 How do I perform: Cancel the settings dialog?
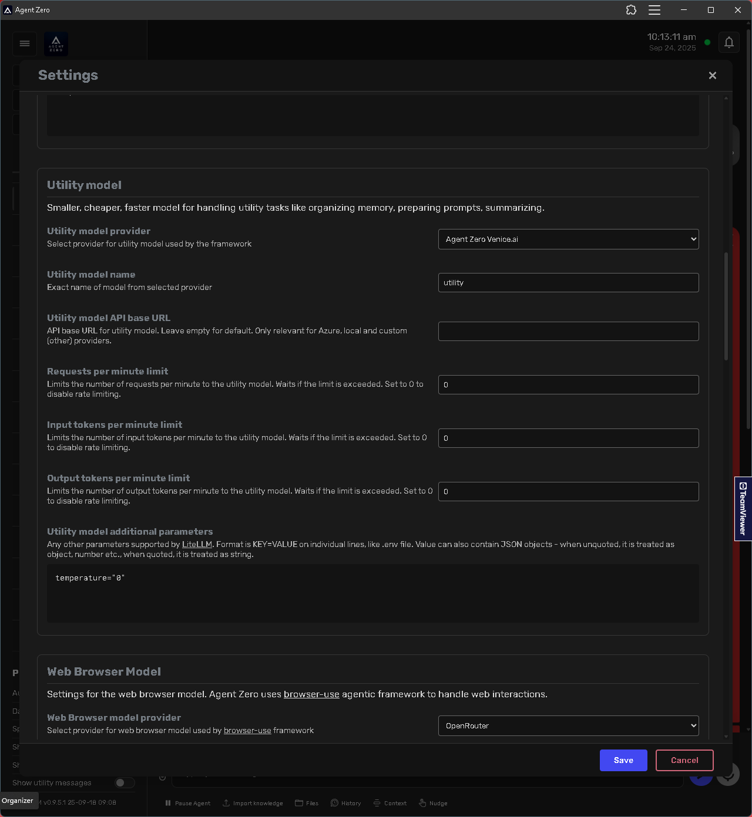coord(684,760)
